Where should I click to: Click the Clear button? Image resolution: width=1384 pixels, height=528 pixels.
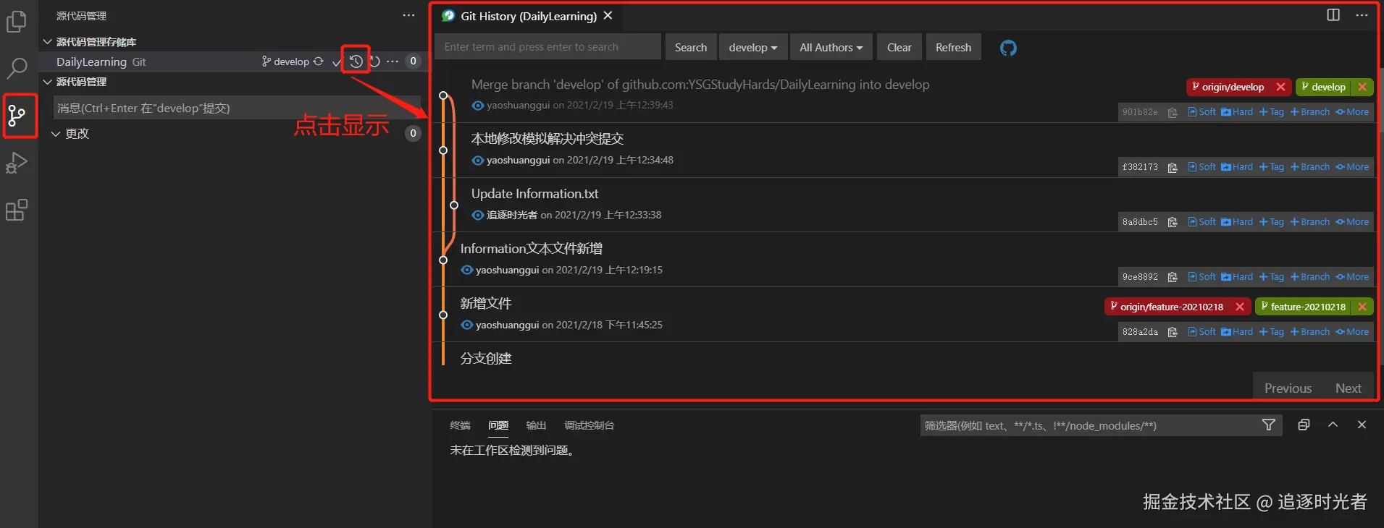coord(899,47)
